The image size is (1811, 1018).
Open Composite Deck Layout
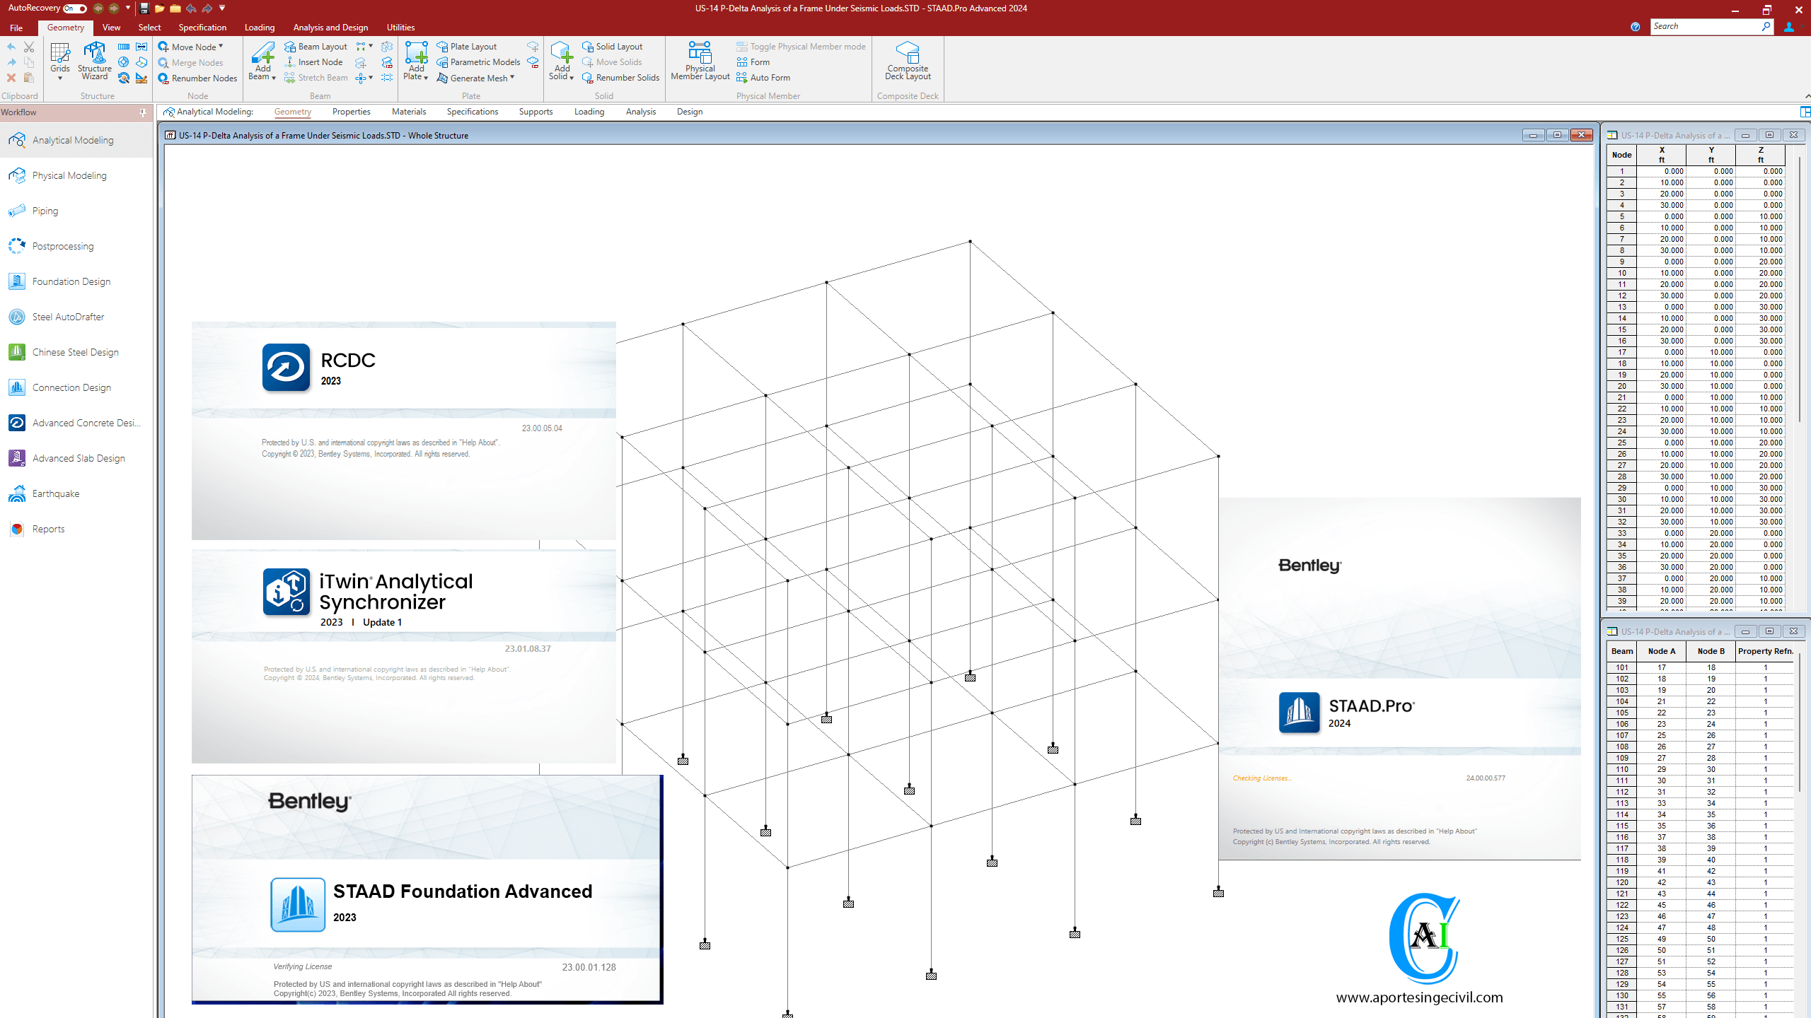pos(908,60)
